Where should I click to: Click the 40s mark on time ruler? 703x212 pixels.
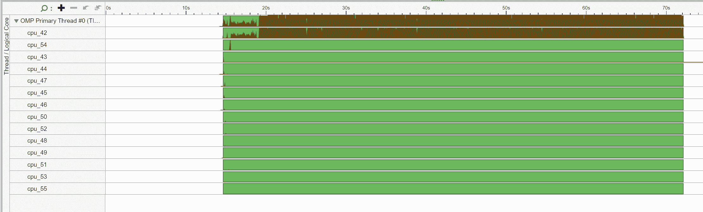click(x=426, y=8)
